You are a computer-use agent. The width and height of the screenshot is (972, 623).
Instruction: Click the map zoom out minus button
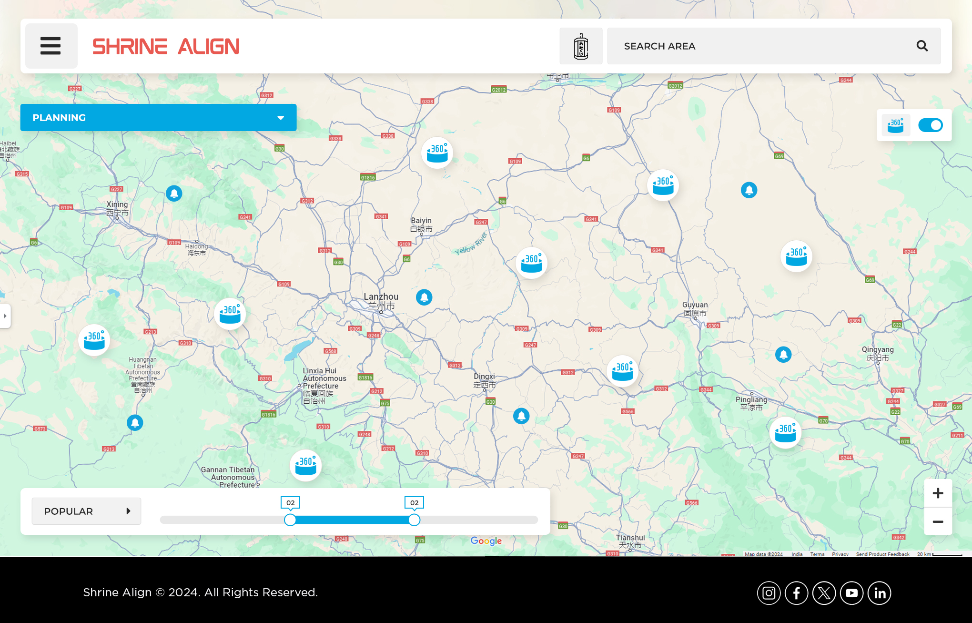pos(938,521)
